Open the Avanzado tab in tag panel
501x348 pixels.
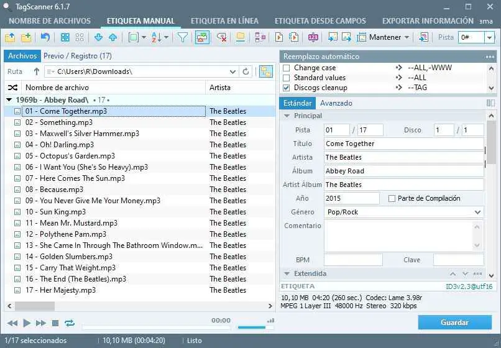pos(336,103)
